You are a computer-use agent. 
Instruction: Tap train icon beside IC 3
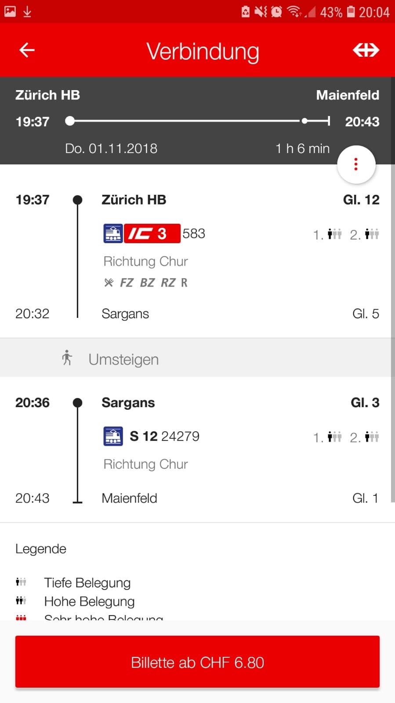pyautogui.click(x=113, y=233)
